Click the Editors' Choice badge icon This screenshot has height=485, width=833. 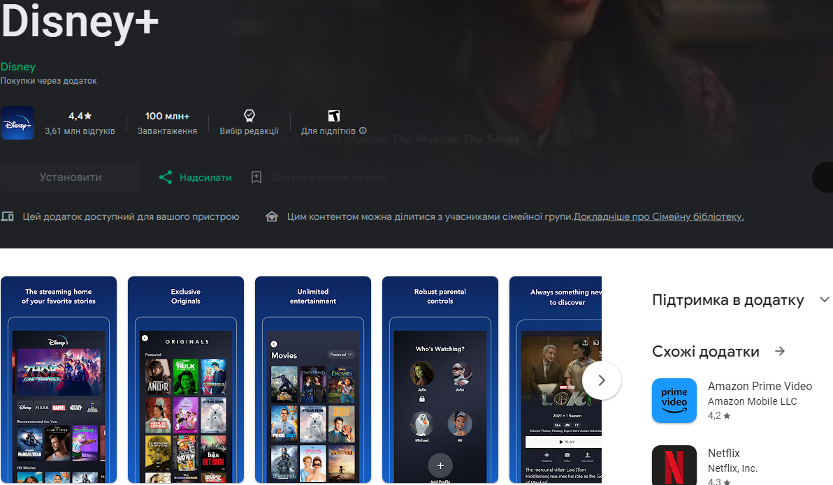click(x=249, y=116)
